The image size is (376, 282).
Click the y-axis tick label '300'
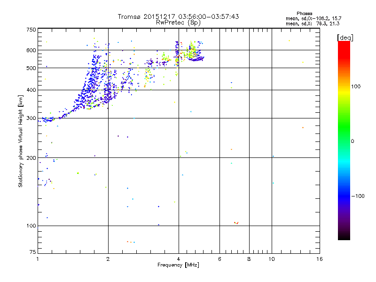(x=31, y=118)
